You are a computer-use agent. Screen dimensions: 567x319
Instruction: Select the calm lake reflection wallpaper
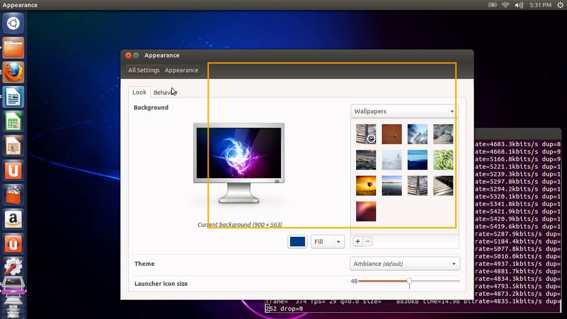pos(392,186)
